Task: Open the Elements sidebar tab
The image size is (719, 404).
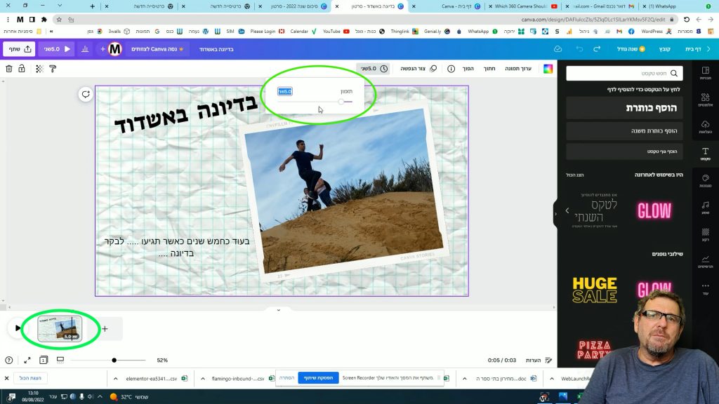Action: pos(705,100)
